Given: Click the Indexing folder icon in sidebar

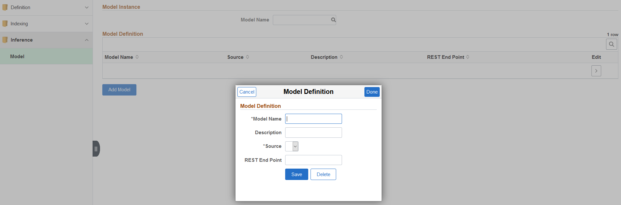Looking at the screenshot, I should point(5,23).
